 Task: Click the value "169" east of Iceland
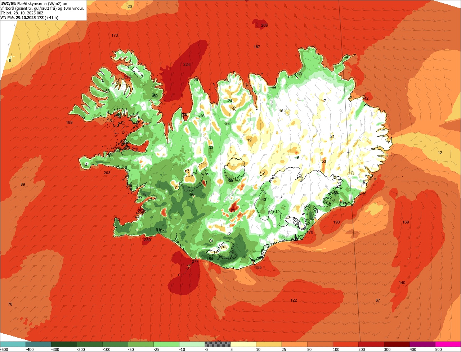pos(406,222)
